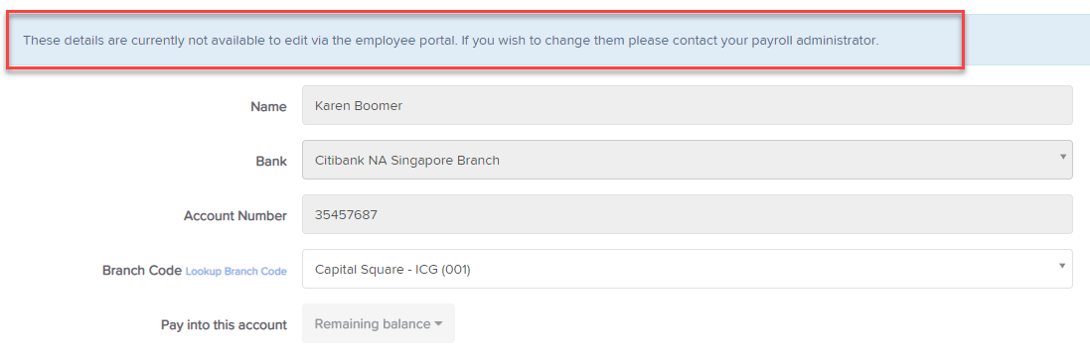Image resolution: width=1090 pixels, height=360 pixels.
Task: Click the caret beside Remaining balance
Action: pyautogui.click(x=438, y=324)
